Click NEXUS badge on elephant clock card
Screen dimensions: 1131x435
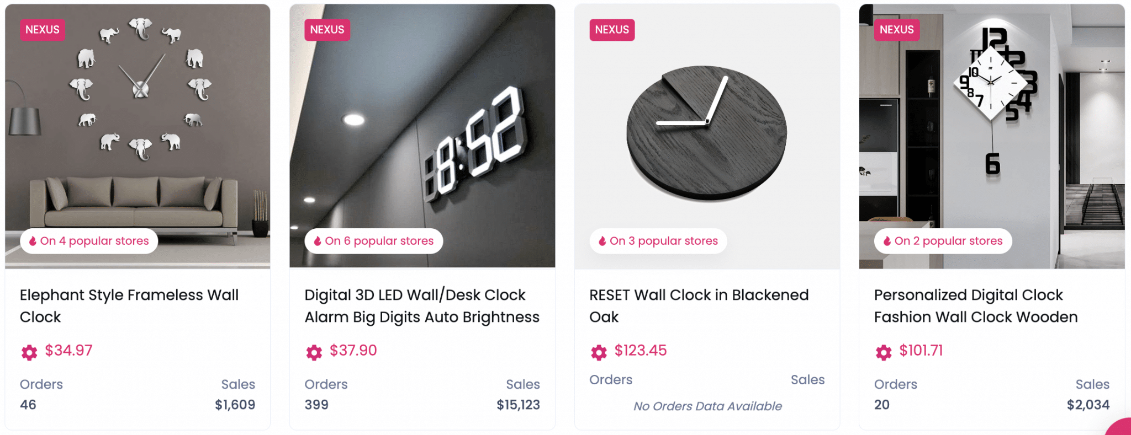click(x=43, y=30)
